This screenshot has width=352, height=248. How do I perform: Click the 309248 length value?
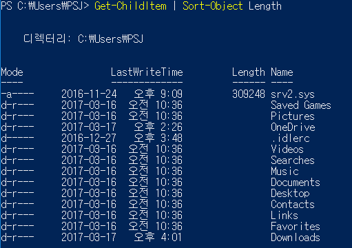tap(249, 94)
